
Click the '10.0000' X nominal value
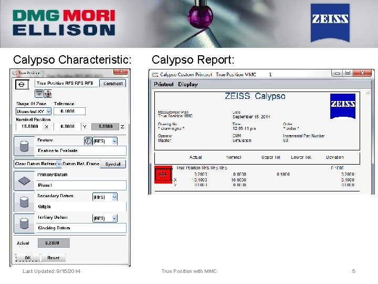tap(239, 180)
